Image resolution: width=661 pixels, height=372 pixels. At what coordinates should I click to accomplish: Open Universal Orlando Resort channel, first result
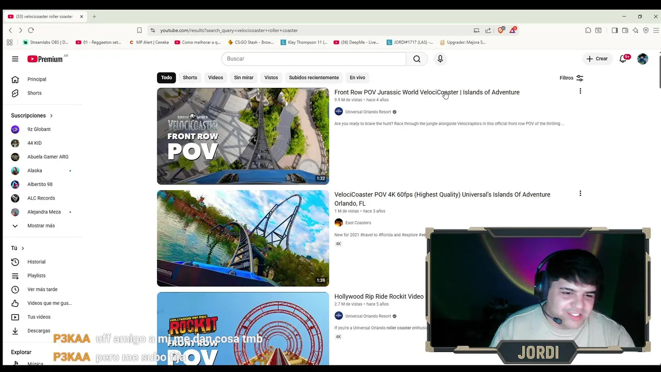[368, 112]
